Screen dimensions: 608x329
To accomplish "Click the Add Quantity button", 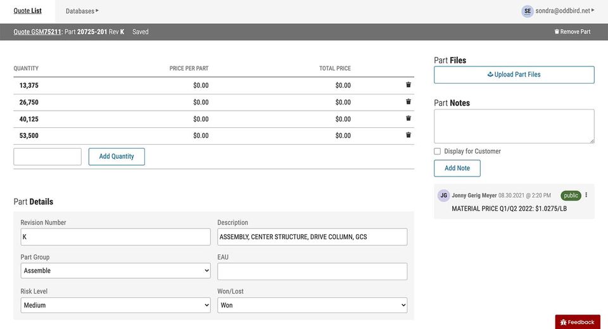I will click(117, 156).
